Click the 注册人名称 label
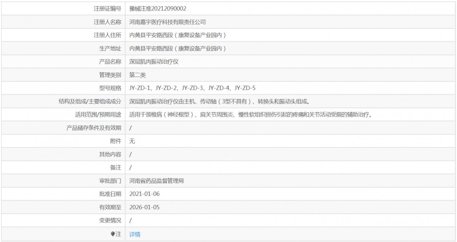The image size is (457, 242). (108, 22)
